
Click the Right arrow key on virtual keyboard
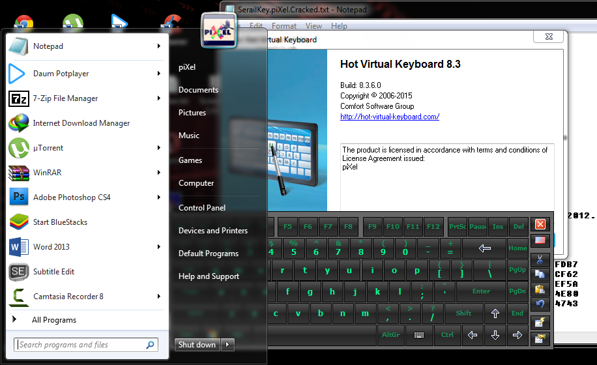pos(517,335)
